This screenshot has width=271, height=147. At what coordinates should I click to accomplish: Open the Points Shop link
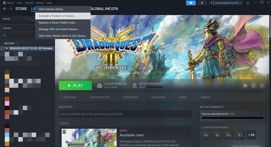131,97
